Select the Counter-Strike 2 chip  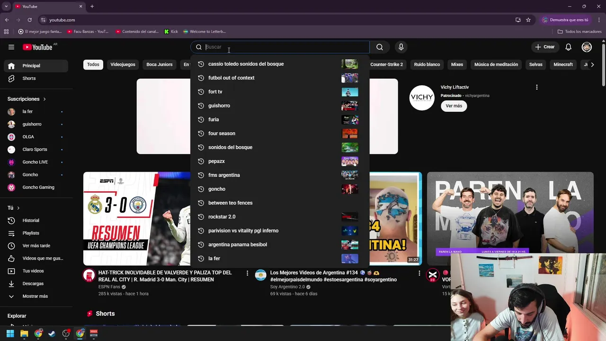click(386, 64)
